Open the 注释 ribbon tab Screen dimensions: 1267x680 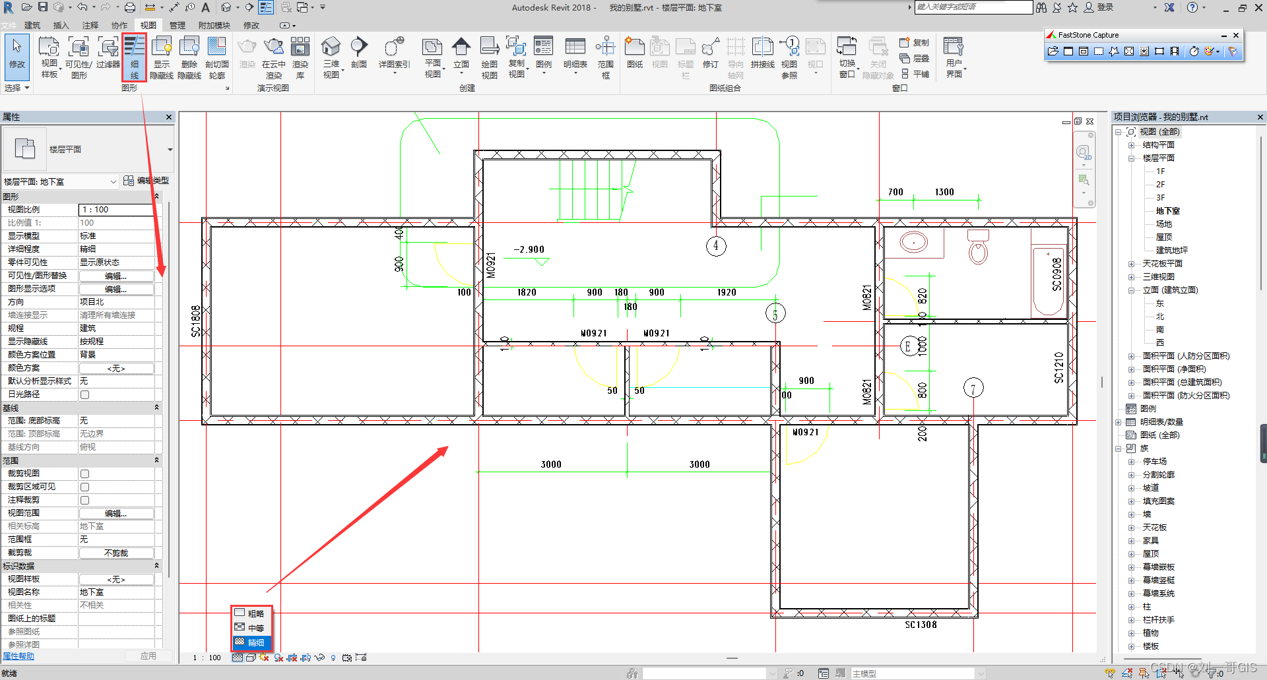90,25
